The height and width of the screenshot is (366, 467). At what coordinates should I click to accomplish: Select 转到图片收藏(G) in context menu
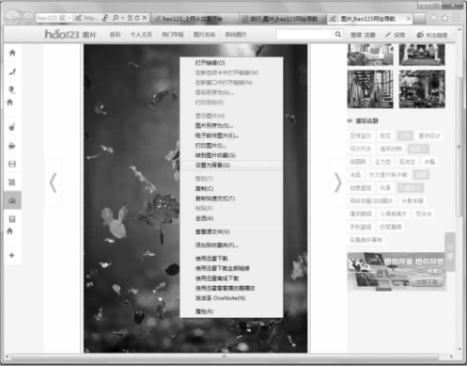pos(232,155)
